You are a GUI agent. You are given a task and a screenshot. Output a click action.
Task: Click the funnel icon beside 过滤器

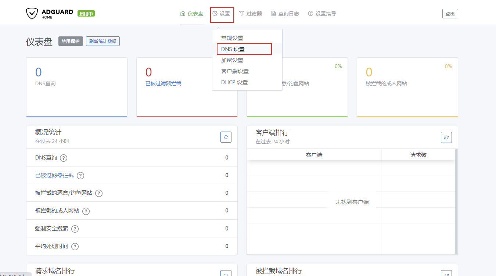pyautogui.click(x=241, y=14)
